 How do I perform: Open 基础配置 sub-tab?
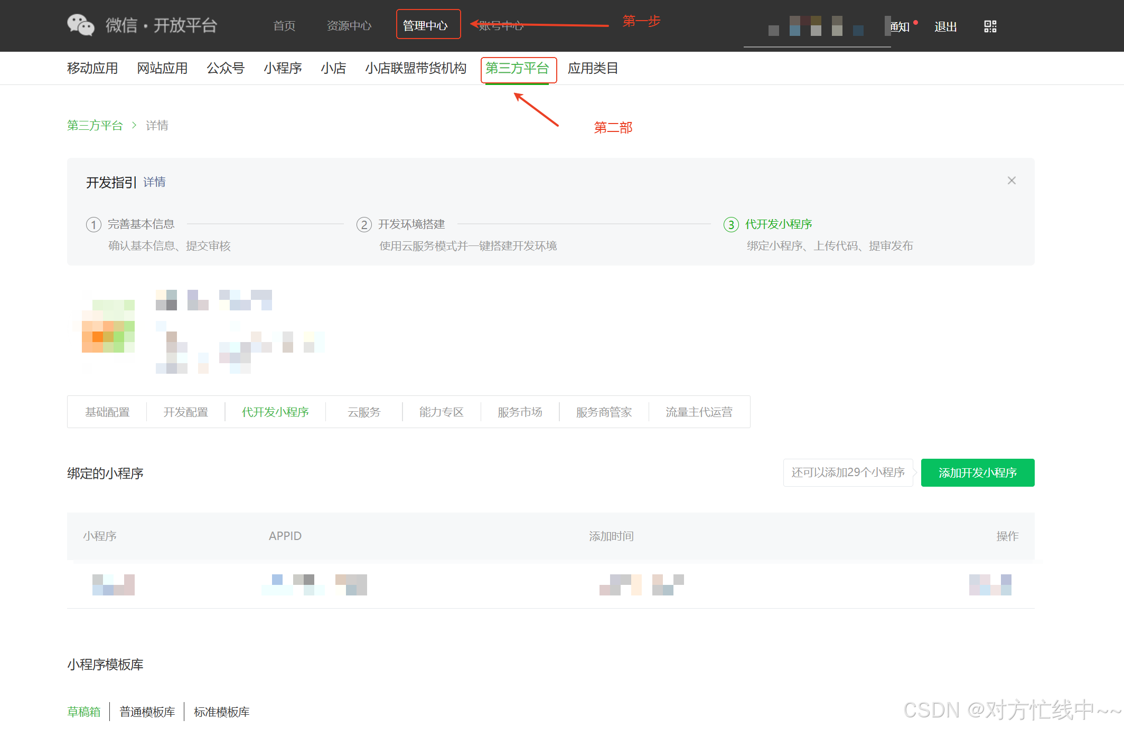pos(107,412)
